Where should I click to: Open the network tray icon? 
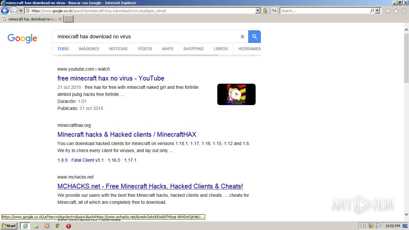tap(371, 226)
